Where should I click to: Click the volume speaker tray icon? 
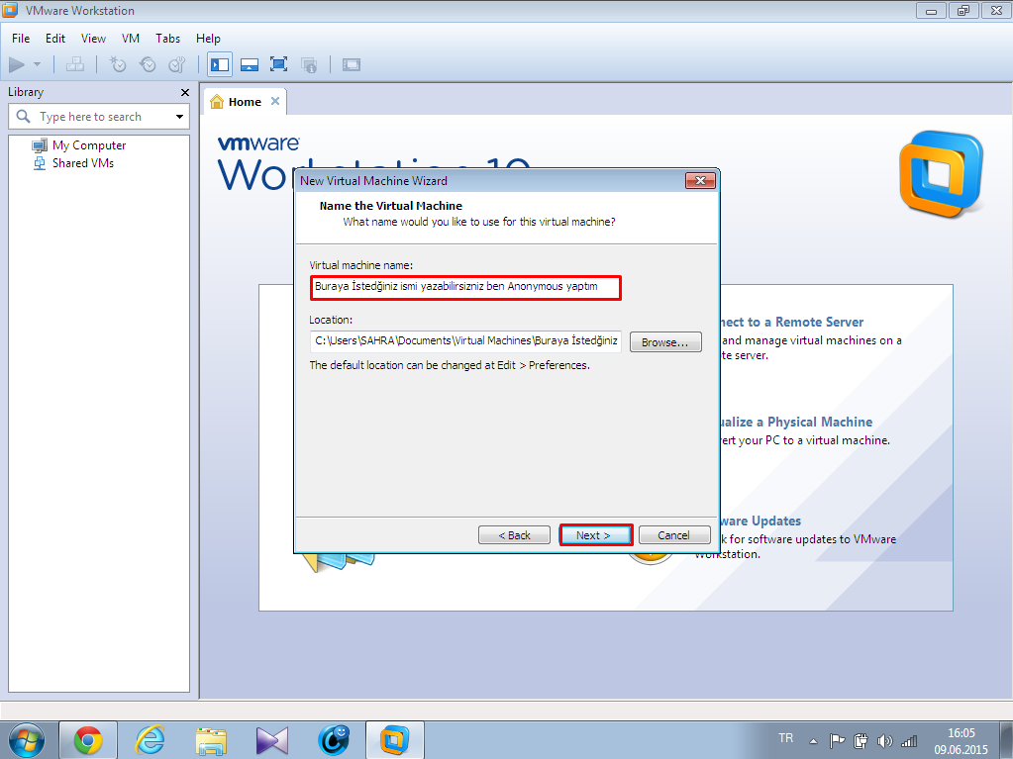pyautogui.click(x=884, y=741)
